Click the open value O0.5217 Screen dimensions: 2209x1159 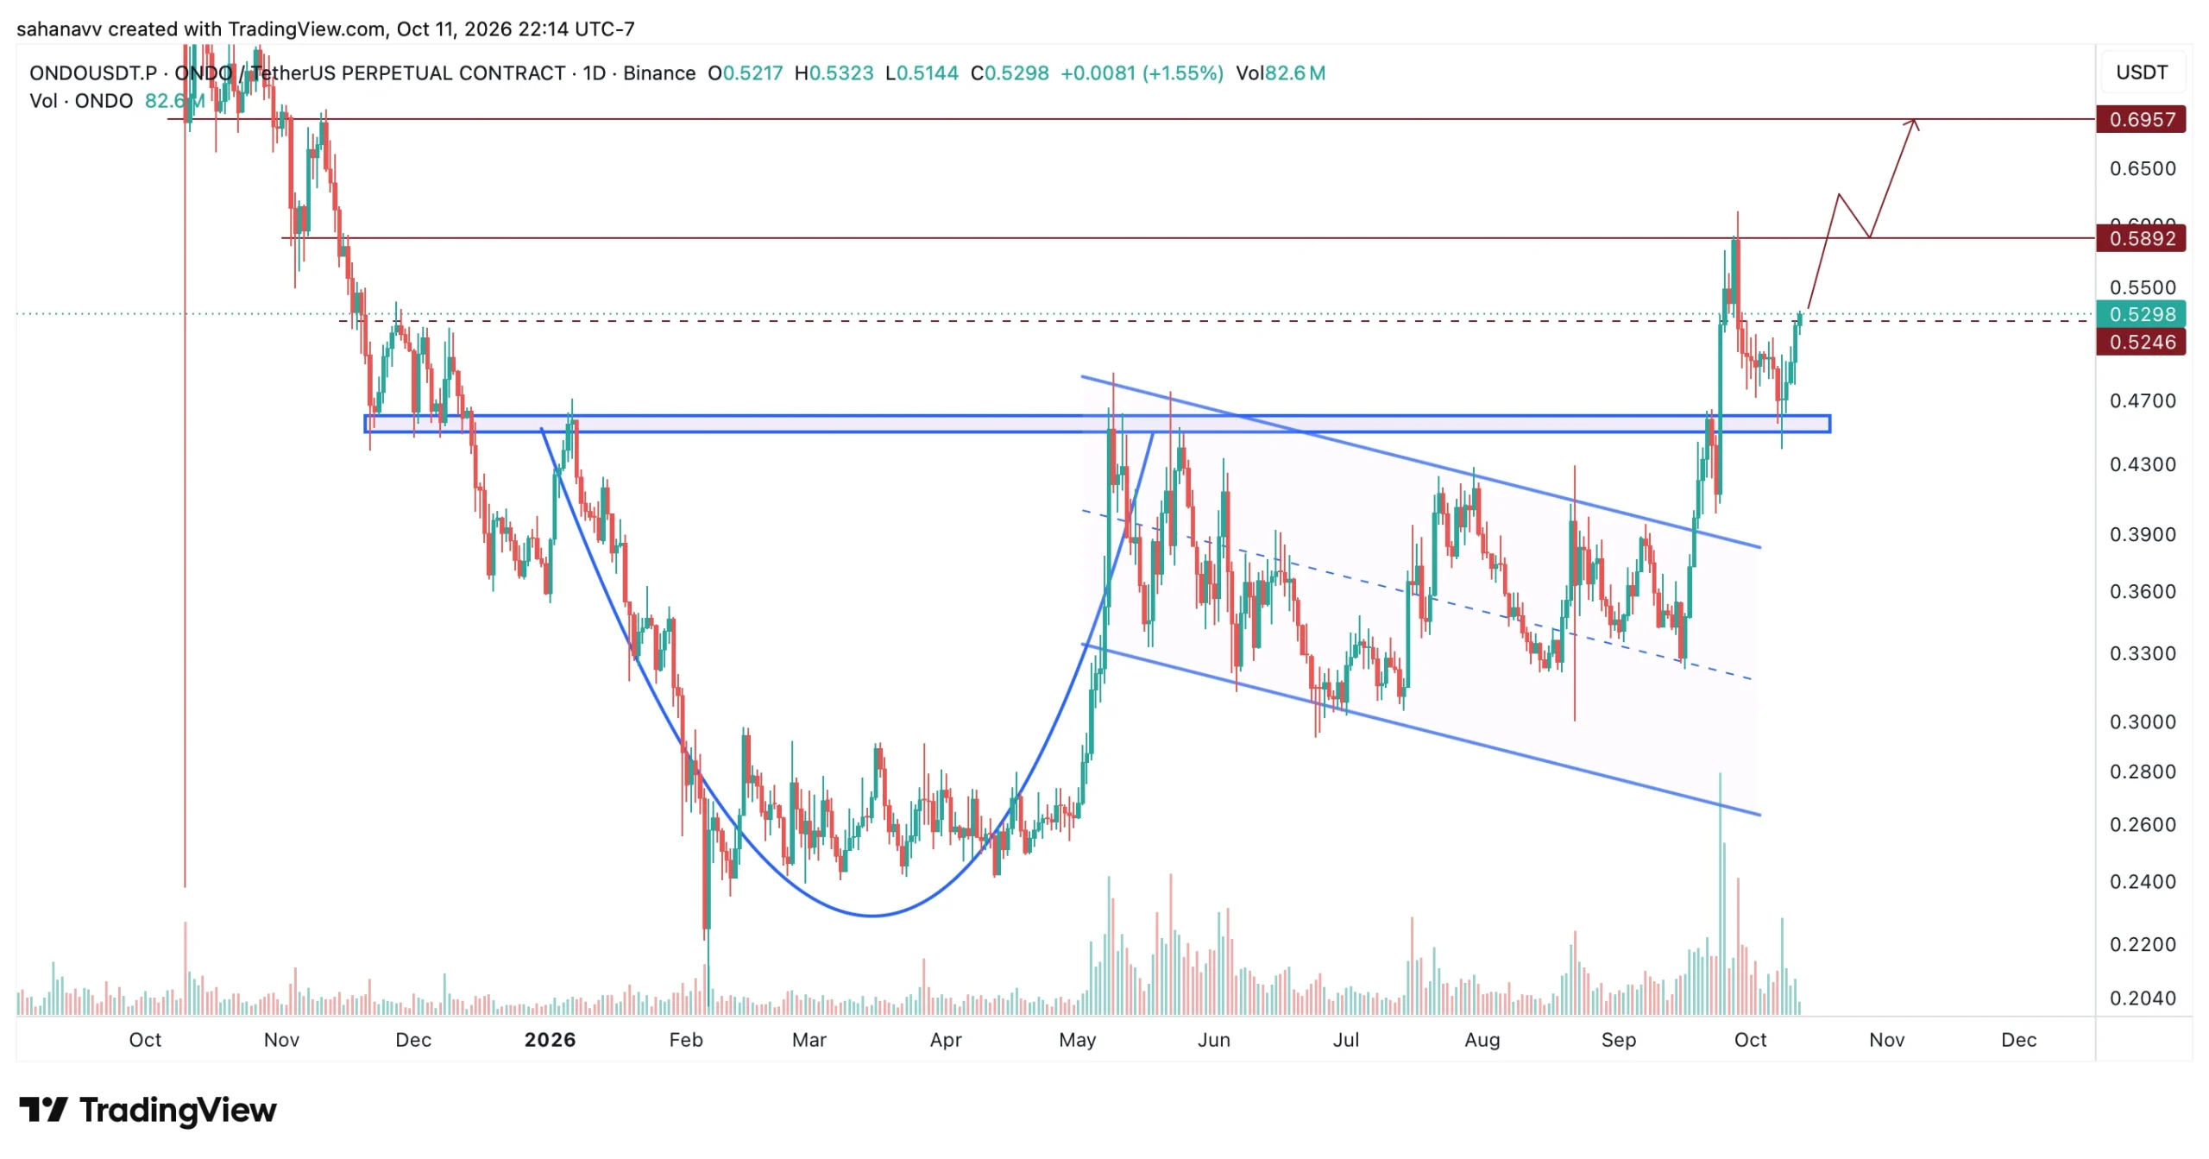click(746, 73)
